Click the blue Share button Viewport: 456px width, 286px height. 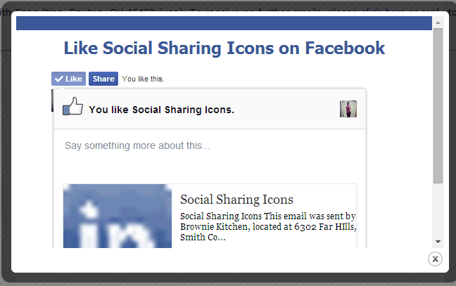103,79
